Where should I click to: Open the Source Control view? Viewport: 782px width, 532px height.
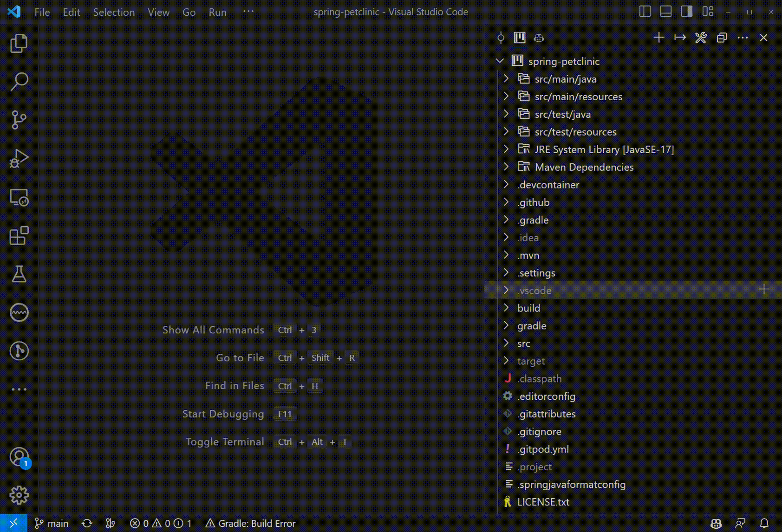click(x=19, y=120)
